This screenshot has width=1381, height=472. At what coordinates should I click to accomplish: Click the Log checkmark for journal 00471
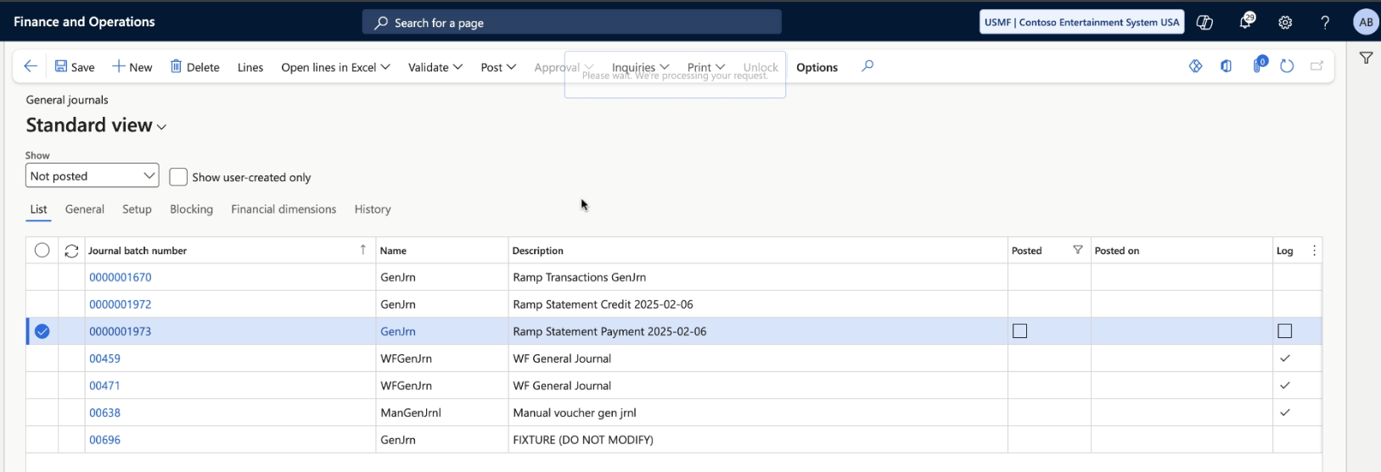coord(1285,386)
